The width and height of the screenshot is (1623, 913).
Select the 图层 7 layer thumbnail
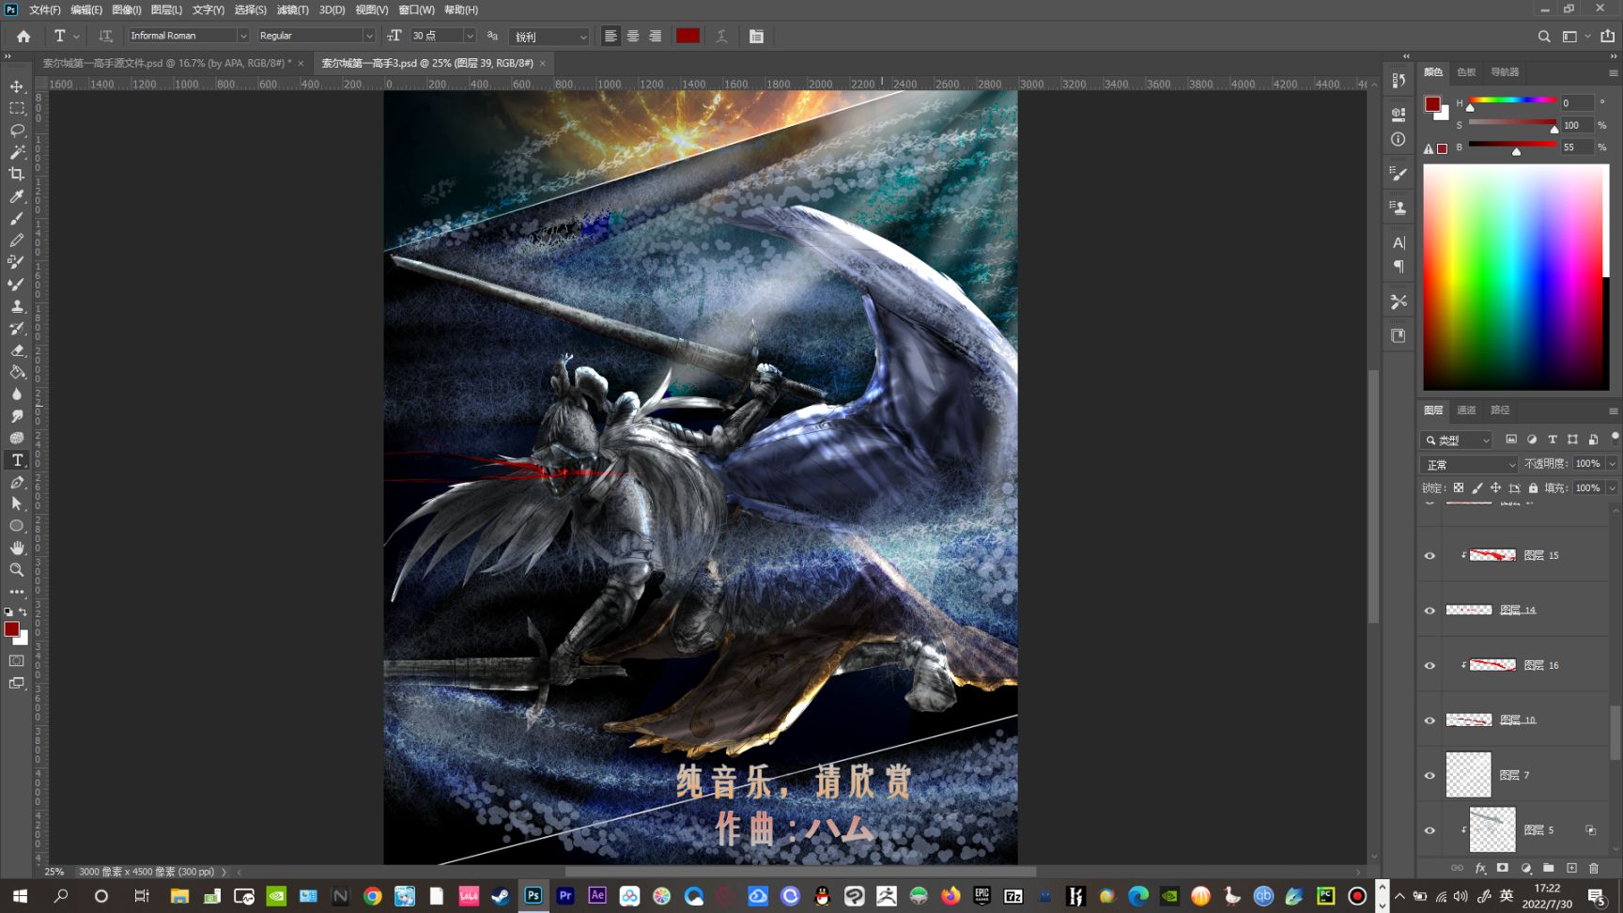coord(1468,775)
